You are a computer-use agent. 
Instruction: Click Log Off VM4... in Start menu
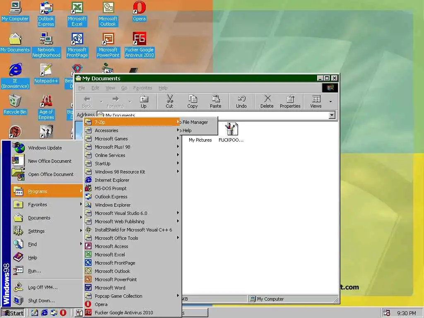click(47, 287)
